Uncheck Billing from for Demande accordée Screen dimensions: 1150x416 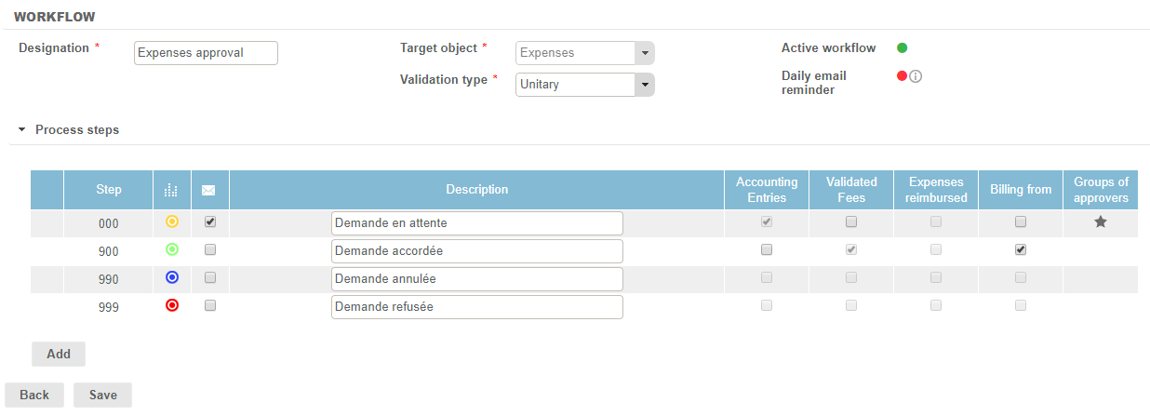pos(1021,250)
